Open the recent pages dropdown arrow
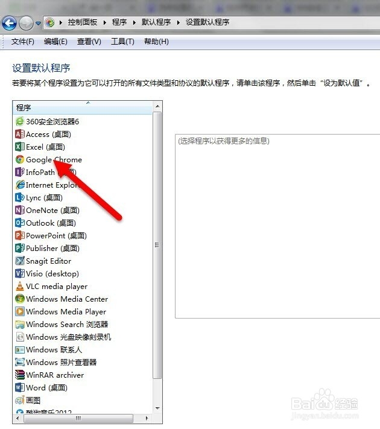The image size is (380, 429). pyautogui.click(x=38, y=24)
